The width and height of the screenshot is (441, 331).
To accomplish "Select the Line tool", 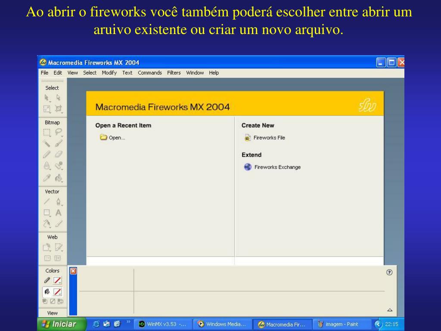I will point(47,201).
